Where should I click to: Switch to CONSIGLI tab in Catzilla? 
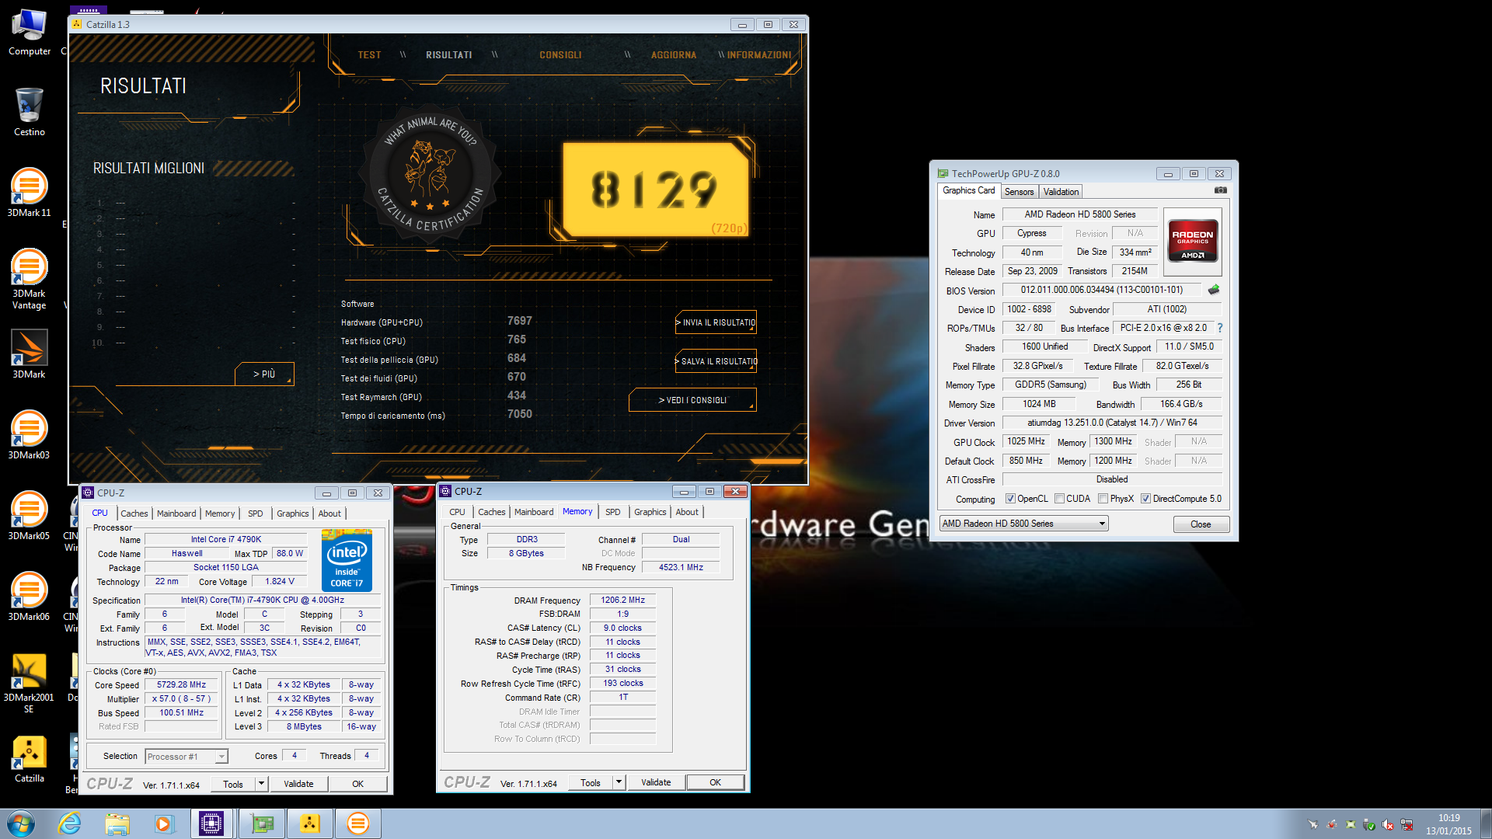pyautogui.click(x=560, y=55)
